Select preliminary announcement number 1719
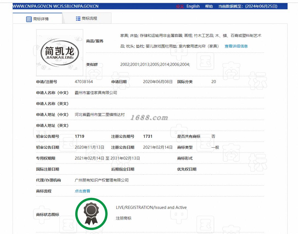Image resolution: width=298 pixels, height=234 pixels. [80, 136]
